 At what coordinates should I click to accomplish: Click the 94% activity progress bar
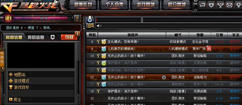tap(41, 18)
